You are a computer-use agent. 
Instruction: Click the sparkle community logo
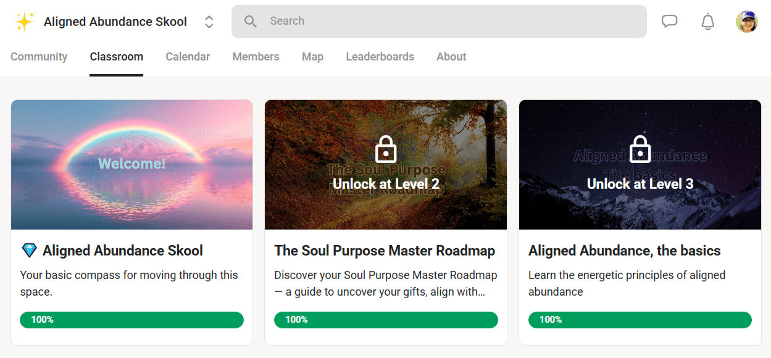24,22
